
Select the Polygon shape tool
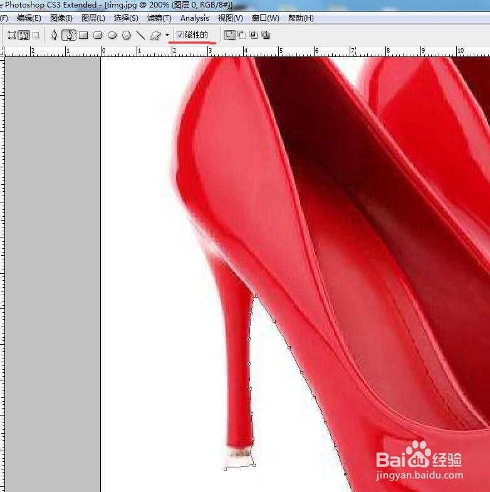tap(127, 35)
